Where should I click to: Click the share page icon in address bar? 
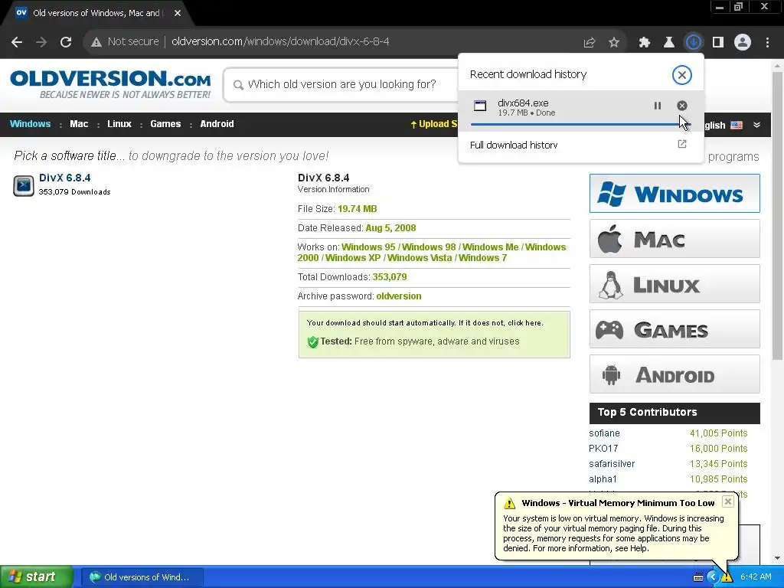coord(590,43)
